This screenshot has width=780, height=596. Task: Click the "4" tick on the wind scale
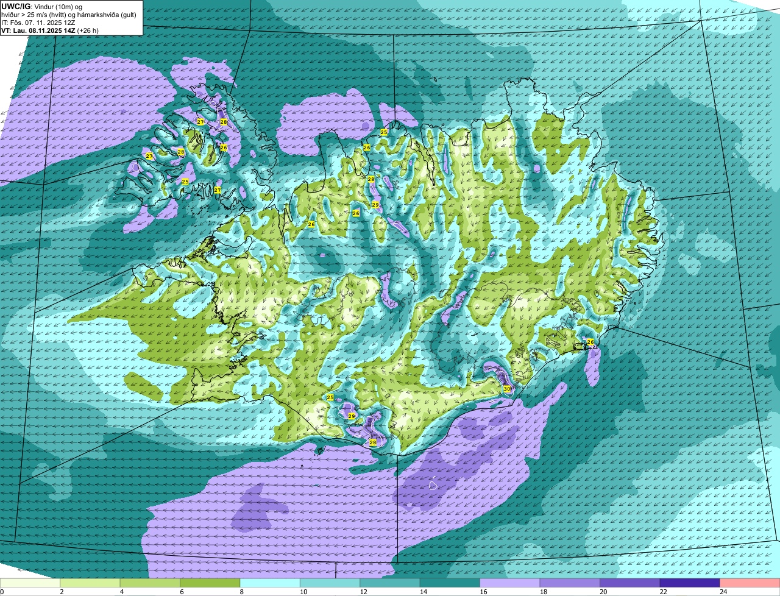121,592
